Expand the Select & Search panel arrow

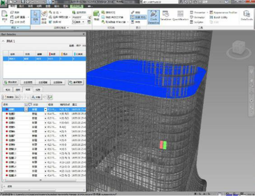pyautogui.click(x=68, y=28)
